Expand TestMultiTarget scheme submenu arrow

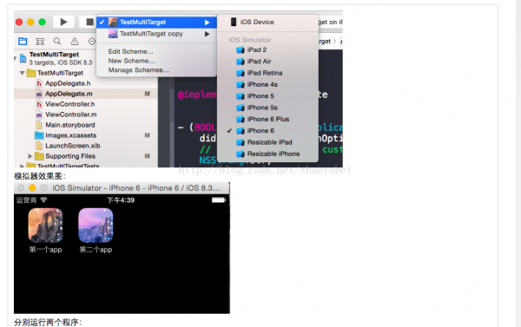(207, 23)
